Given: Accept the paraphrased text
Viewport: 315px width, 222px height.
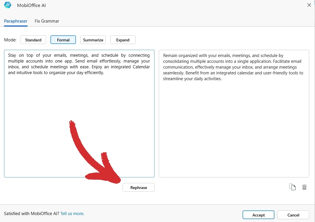Looking at the screenshot, I should [258, 215].
